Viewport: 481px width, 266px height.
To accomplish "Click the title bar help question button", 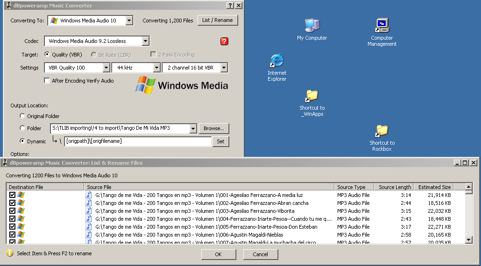I will point(230,6).
